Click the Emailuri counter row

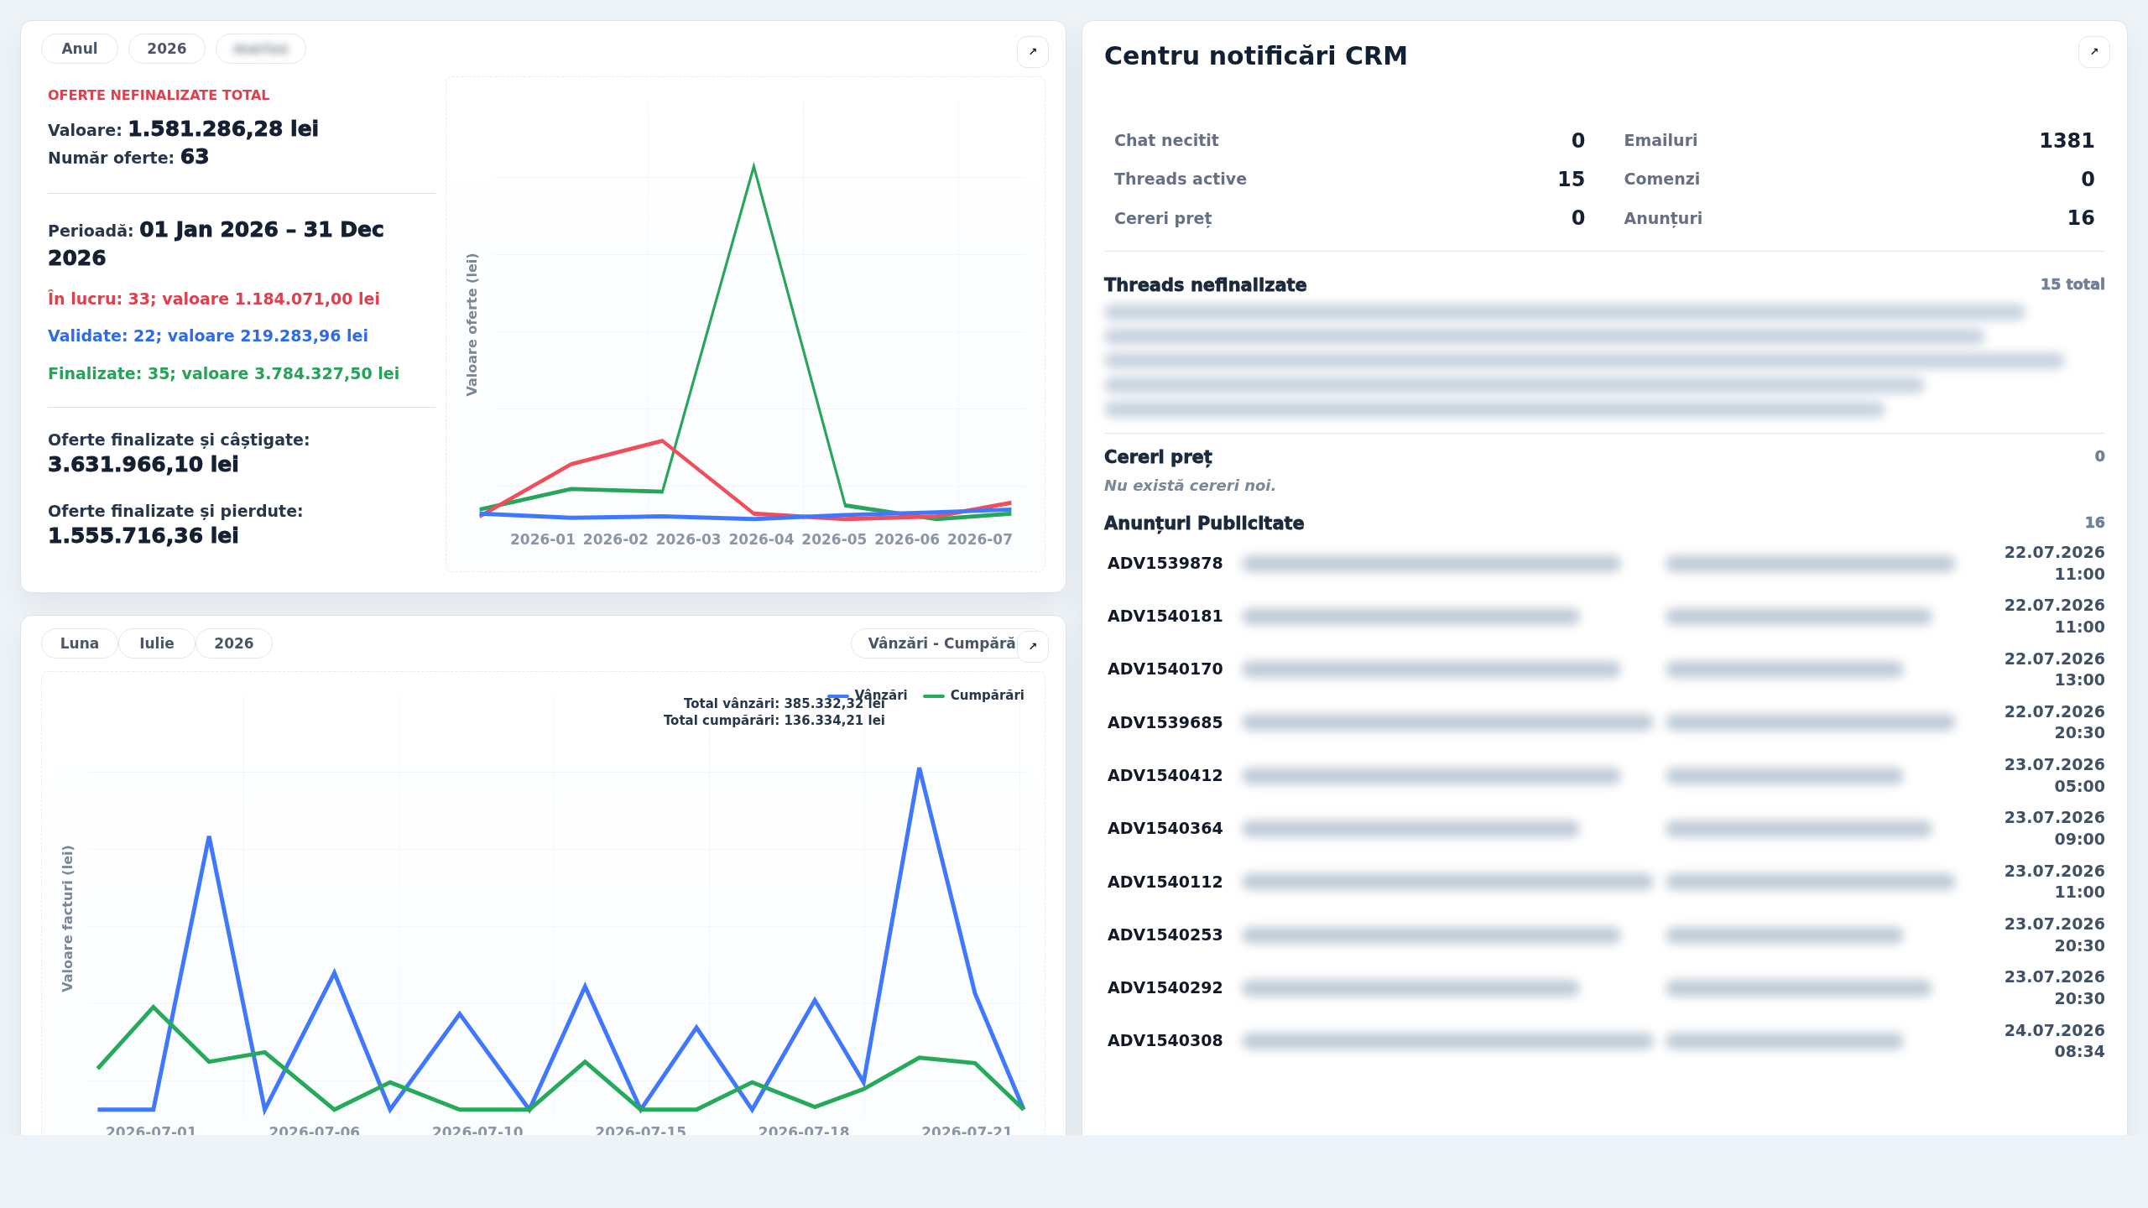pyautogui.click(x=1859, y=141)
